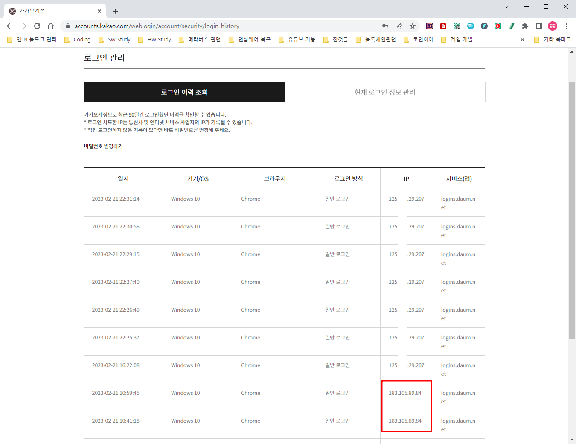576x444 pixels.
Task: Open the browser home page
Action: point(51,26)
